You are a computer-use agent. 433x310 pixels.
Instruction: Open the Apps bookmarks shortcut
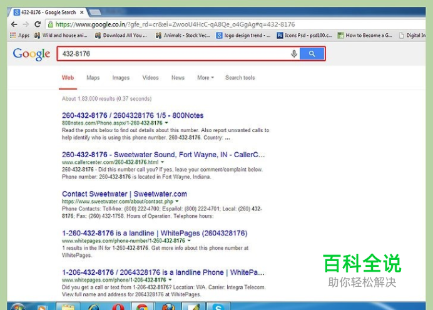coord(19,35)
